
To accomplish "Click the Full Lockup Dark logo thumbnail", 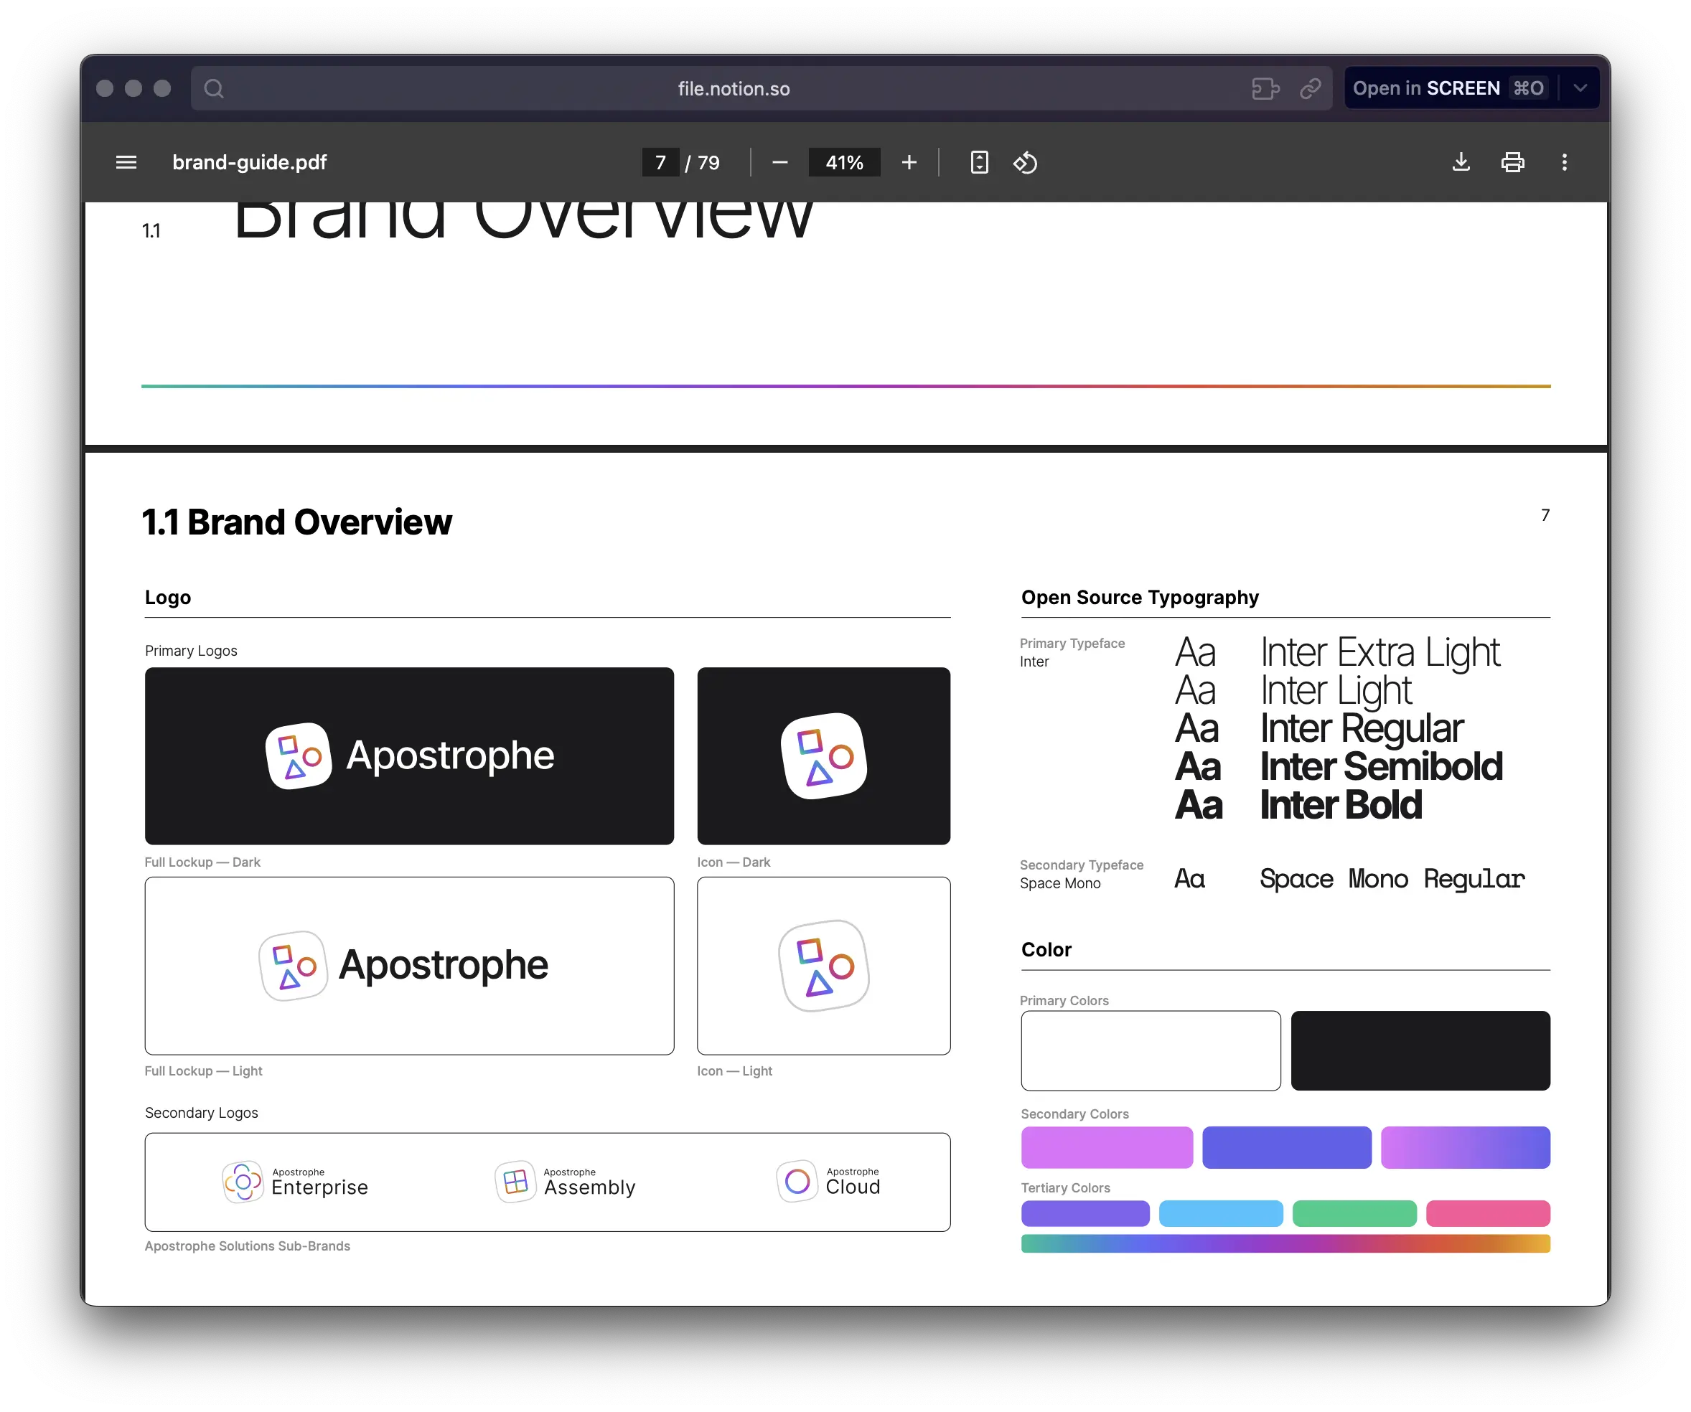I will 409,756.
